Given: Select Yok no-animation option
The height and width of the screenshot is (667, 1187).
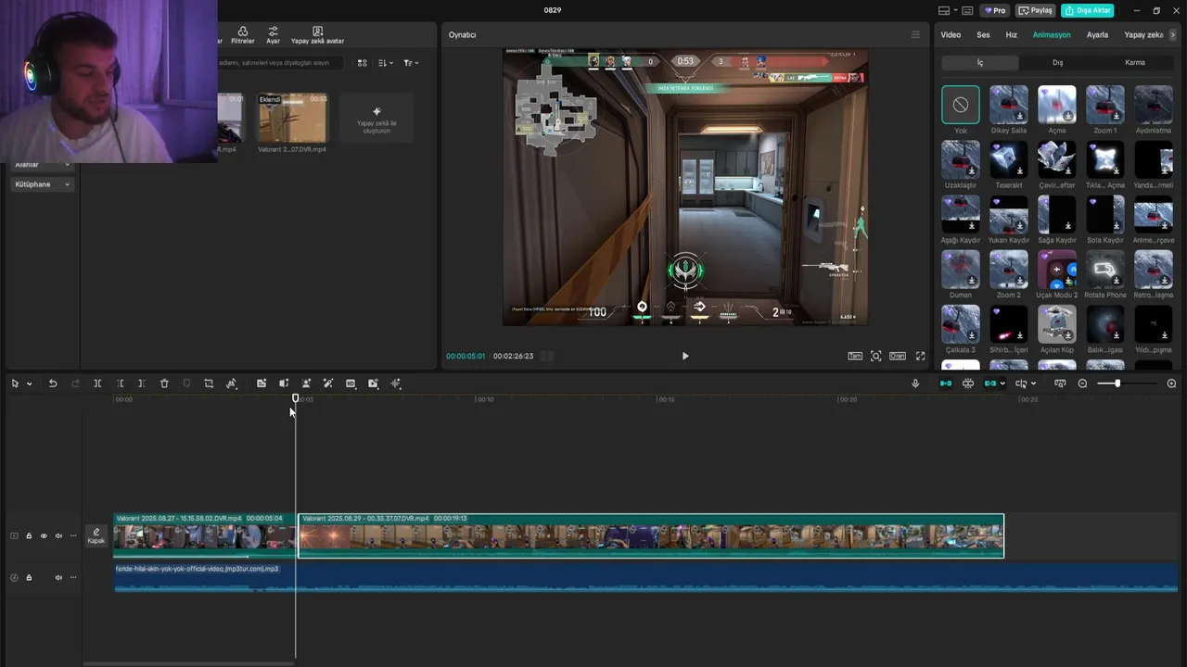Looking at the screenshot, I should coord(961,105).
